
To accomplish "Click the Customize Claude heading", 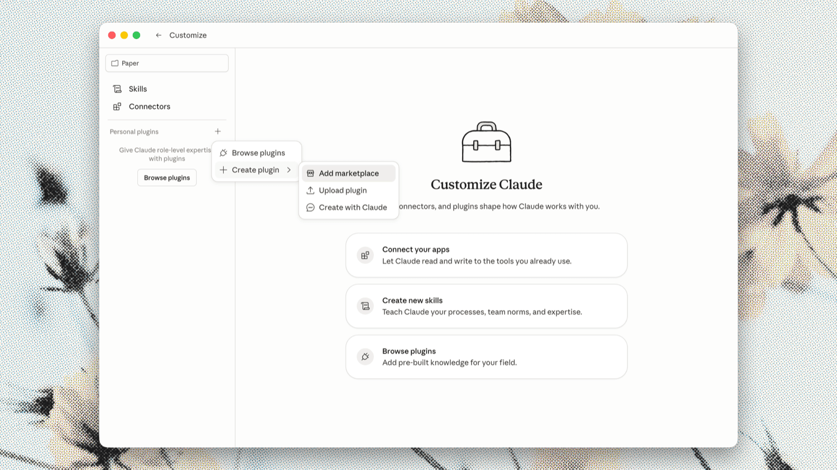I will pos(487,185).
